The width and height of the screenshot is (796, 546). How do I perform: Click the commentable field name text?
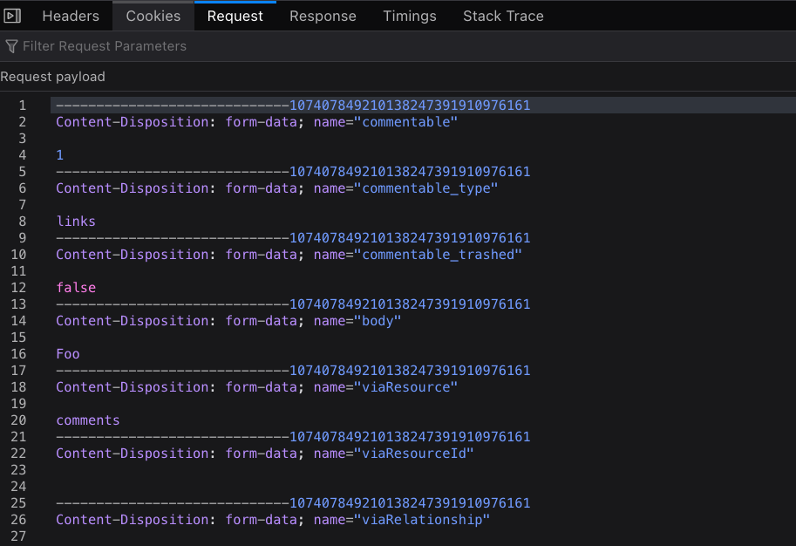(x=406, y=121)
